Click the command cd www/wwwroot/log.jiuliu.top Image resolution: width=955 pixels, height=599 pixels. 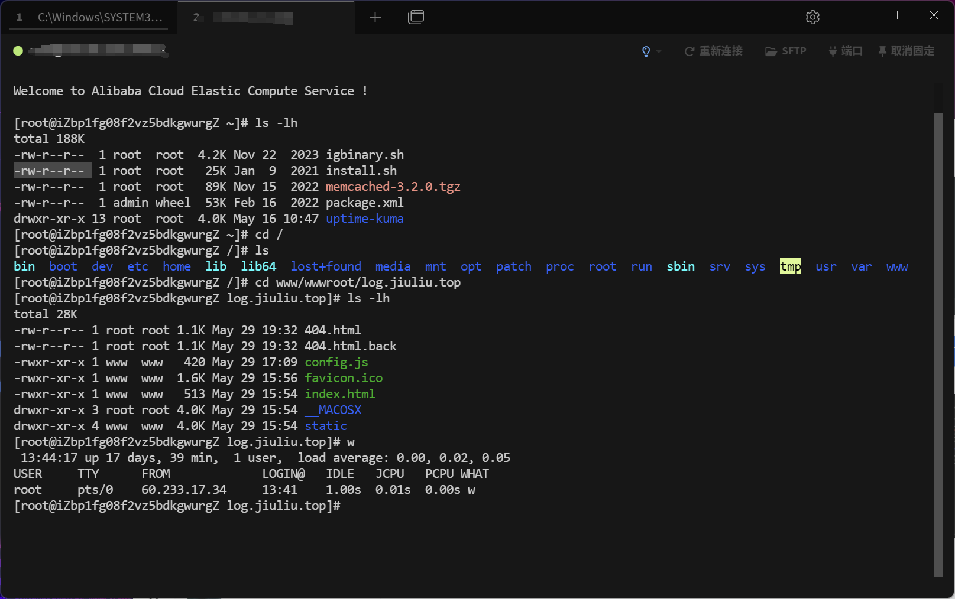click(358, 282)
